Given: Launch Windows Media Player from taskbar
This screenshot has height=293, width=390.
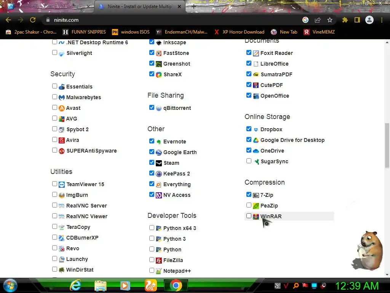Looking at the screenshot, I should pyautogui.click(x=125, y=285).
